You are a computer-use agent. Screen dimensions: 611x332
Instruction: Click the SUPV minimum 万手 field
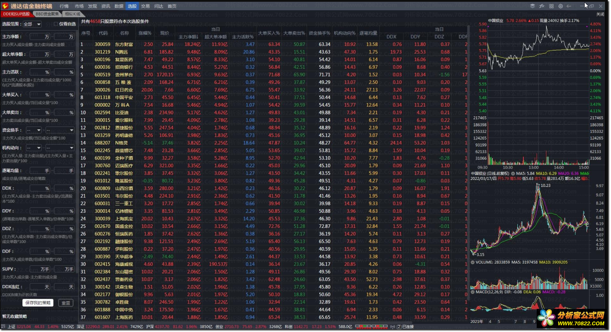point(40,269)
